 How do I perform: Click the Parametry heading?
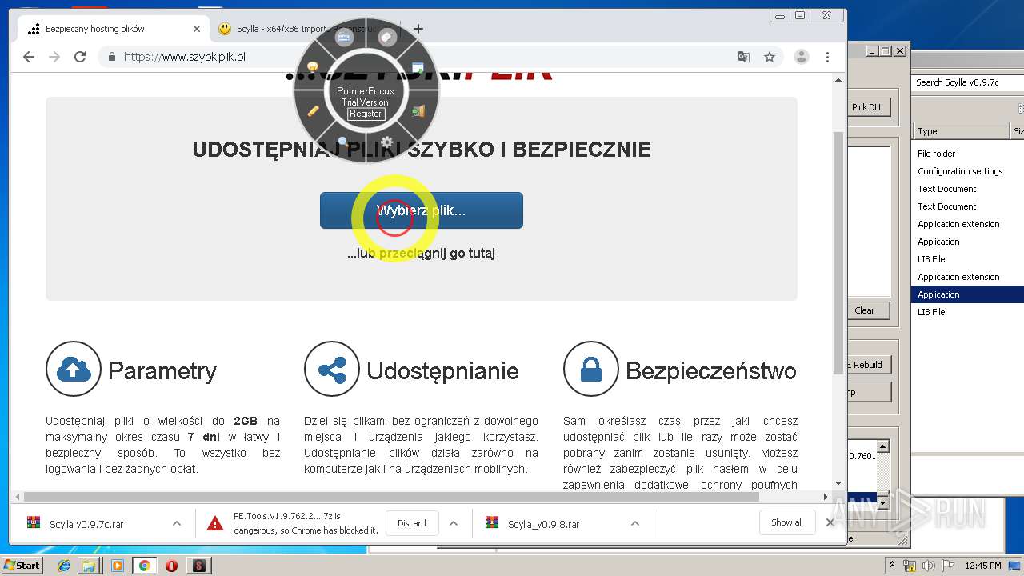[x=162, y=371]
